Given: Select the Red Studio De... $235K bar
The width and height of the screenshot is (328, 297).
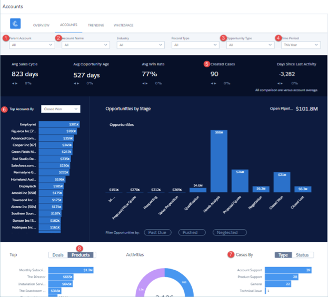Looking at the screenshot, I should tap(55, 159).
